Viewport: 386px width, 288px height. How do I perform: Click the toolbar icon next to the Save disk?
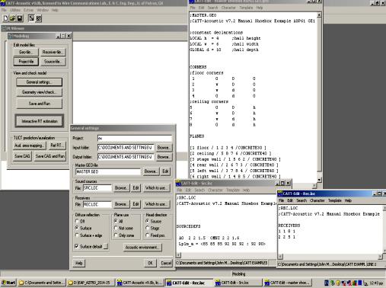point(31,18)
